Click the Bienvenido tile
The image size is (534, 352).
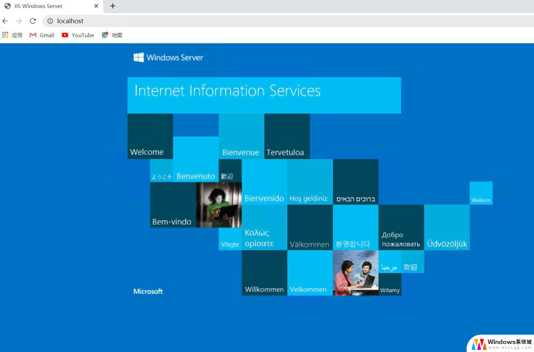(x=264, y=182)
